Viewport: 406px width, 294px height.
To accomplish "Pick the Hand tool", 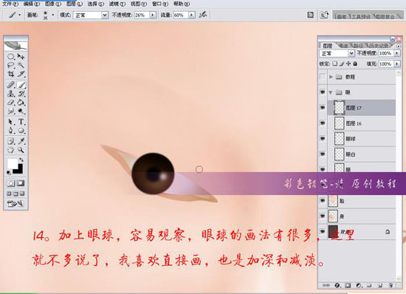I will [x=10, y=150].
